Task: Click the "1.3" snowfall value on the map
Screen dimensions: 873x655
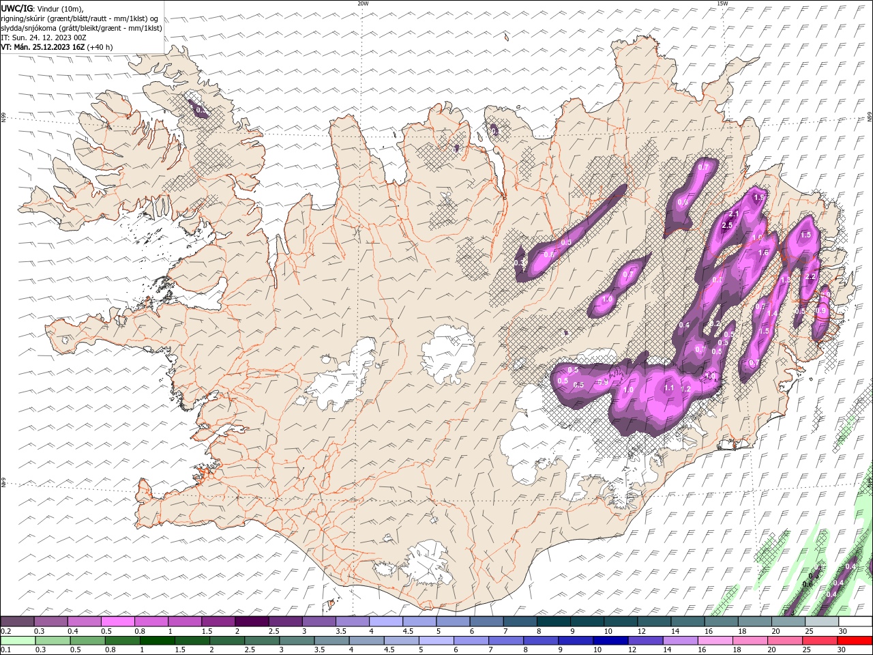Action: click(785, 280)
